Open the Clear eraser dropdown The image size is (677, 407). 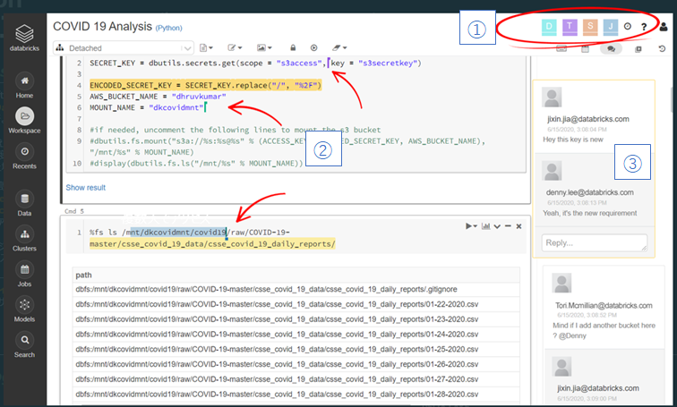tap(339, 47)
